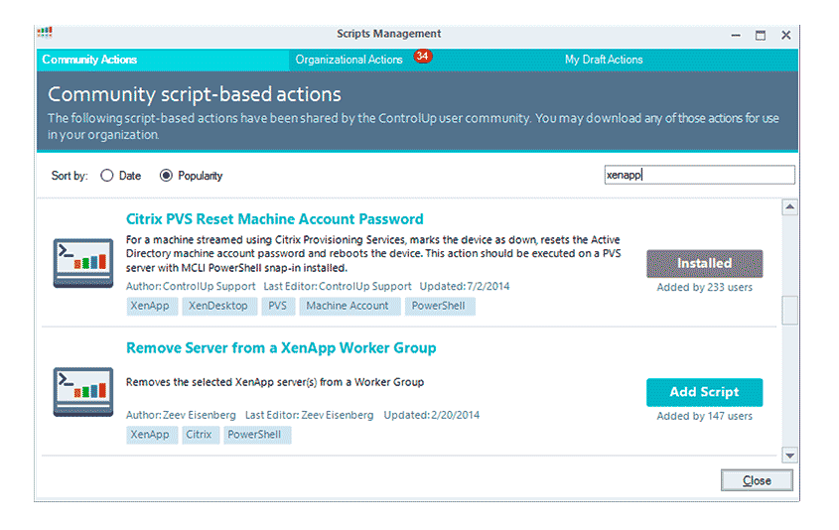Close the Scripts Management dialog with Close

757,480
